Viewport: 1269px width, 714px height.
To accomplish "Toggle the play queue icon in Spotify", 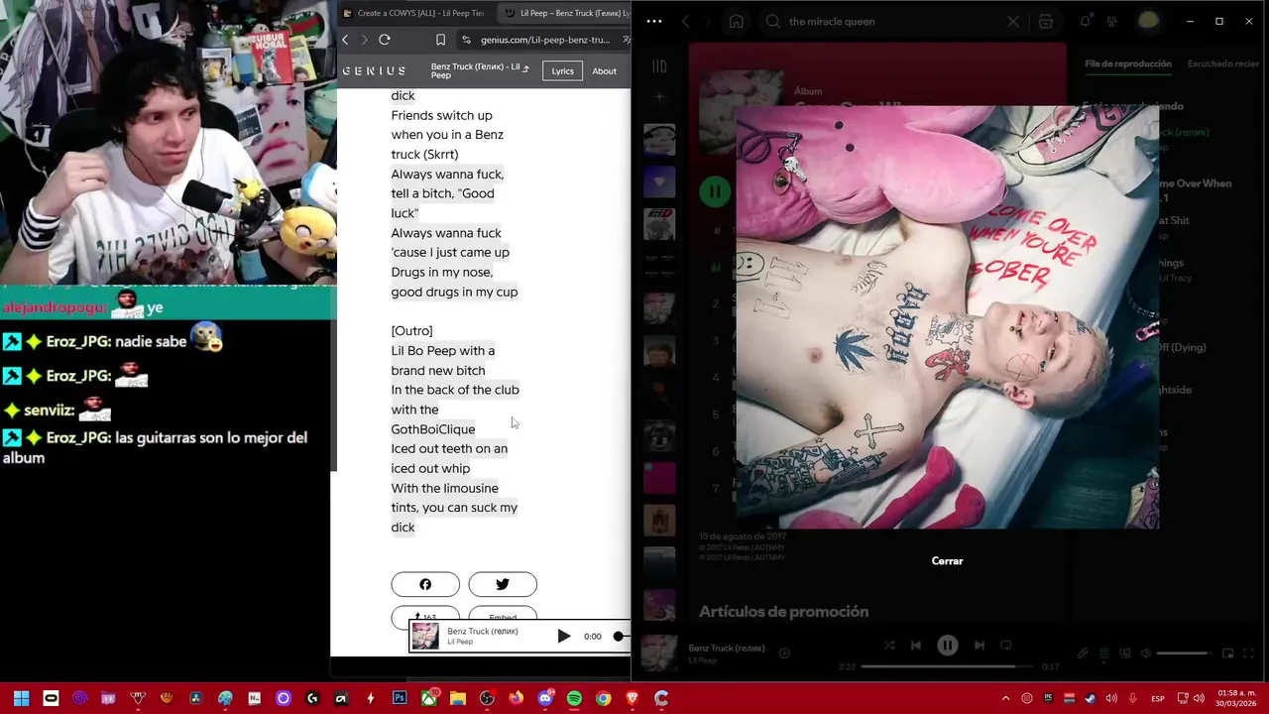I will point(1103,654).
